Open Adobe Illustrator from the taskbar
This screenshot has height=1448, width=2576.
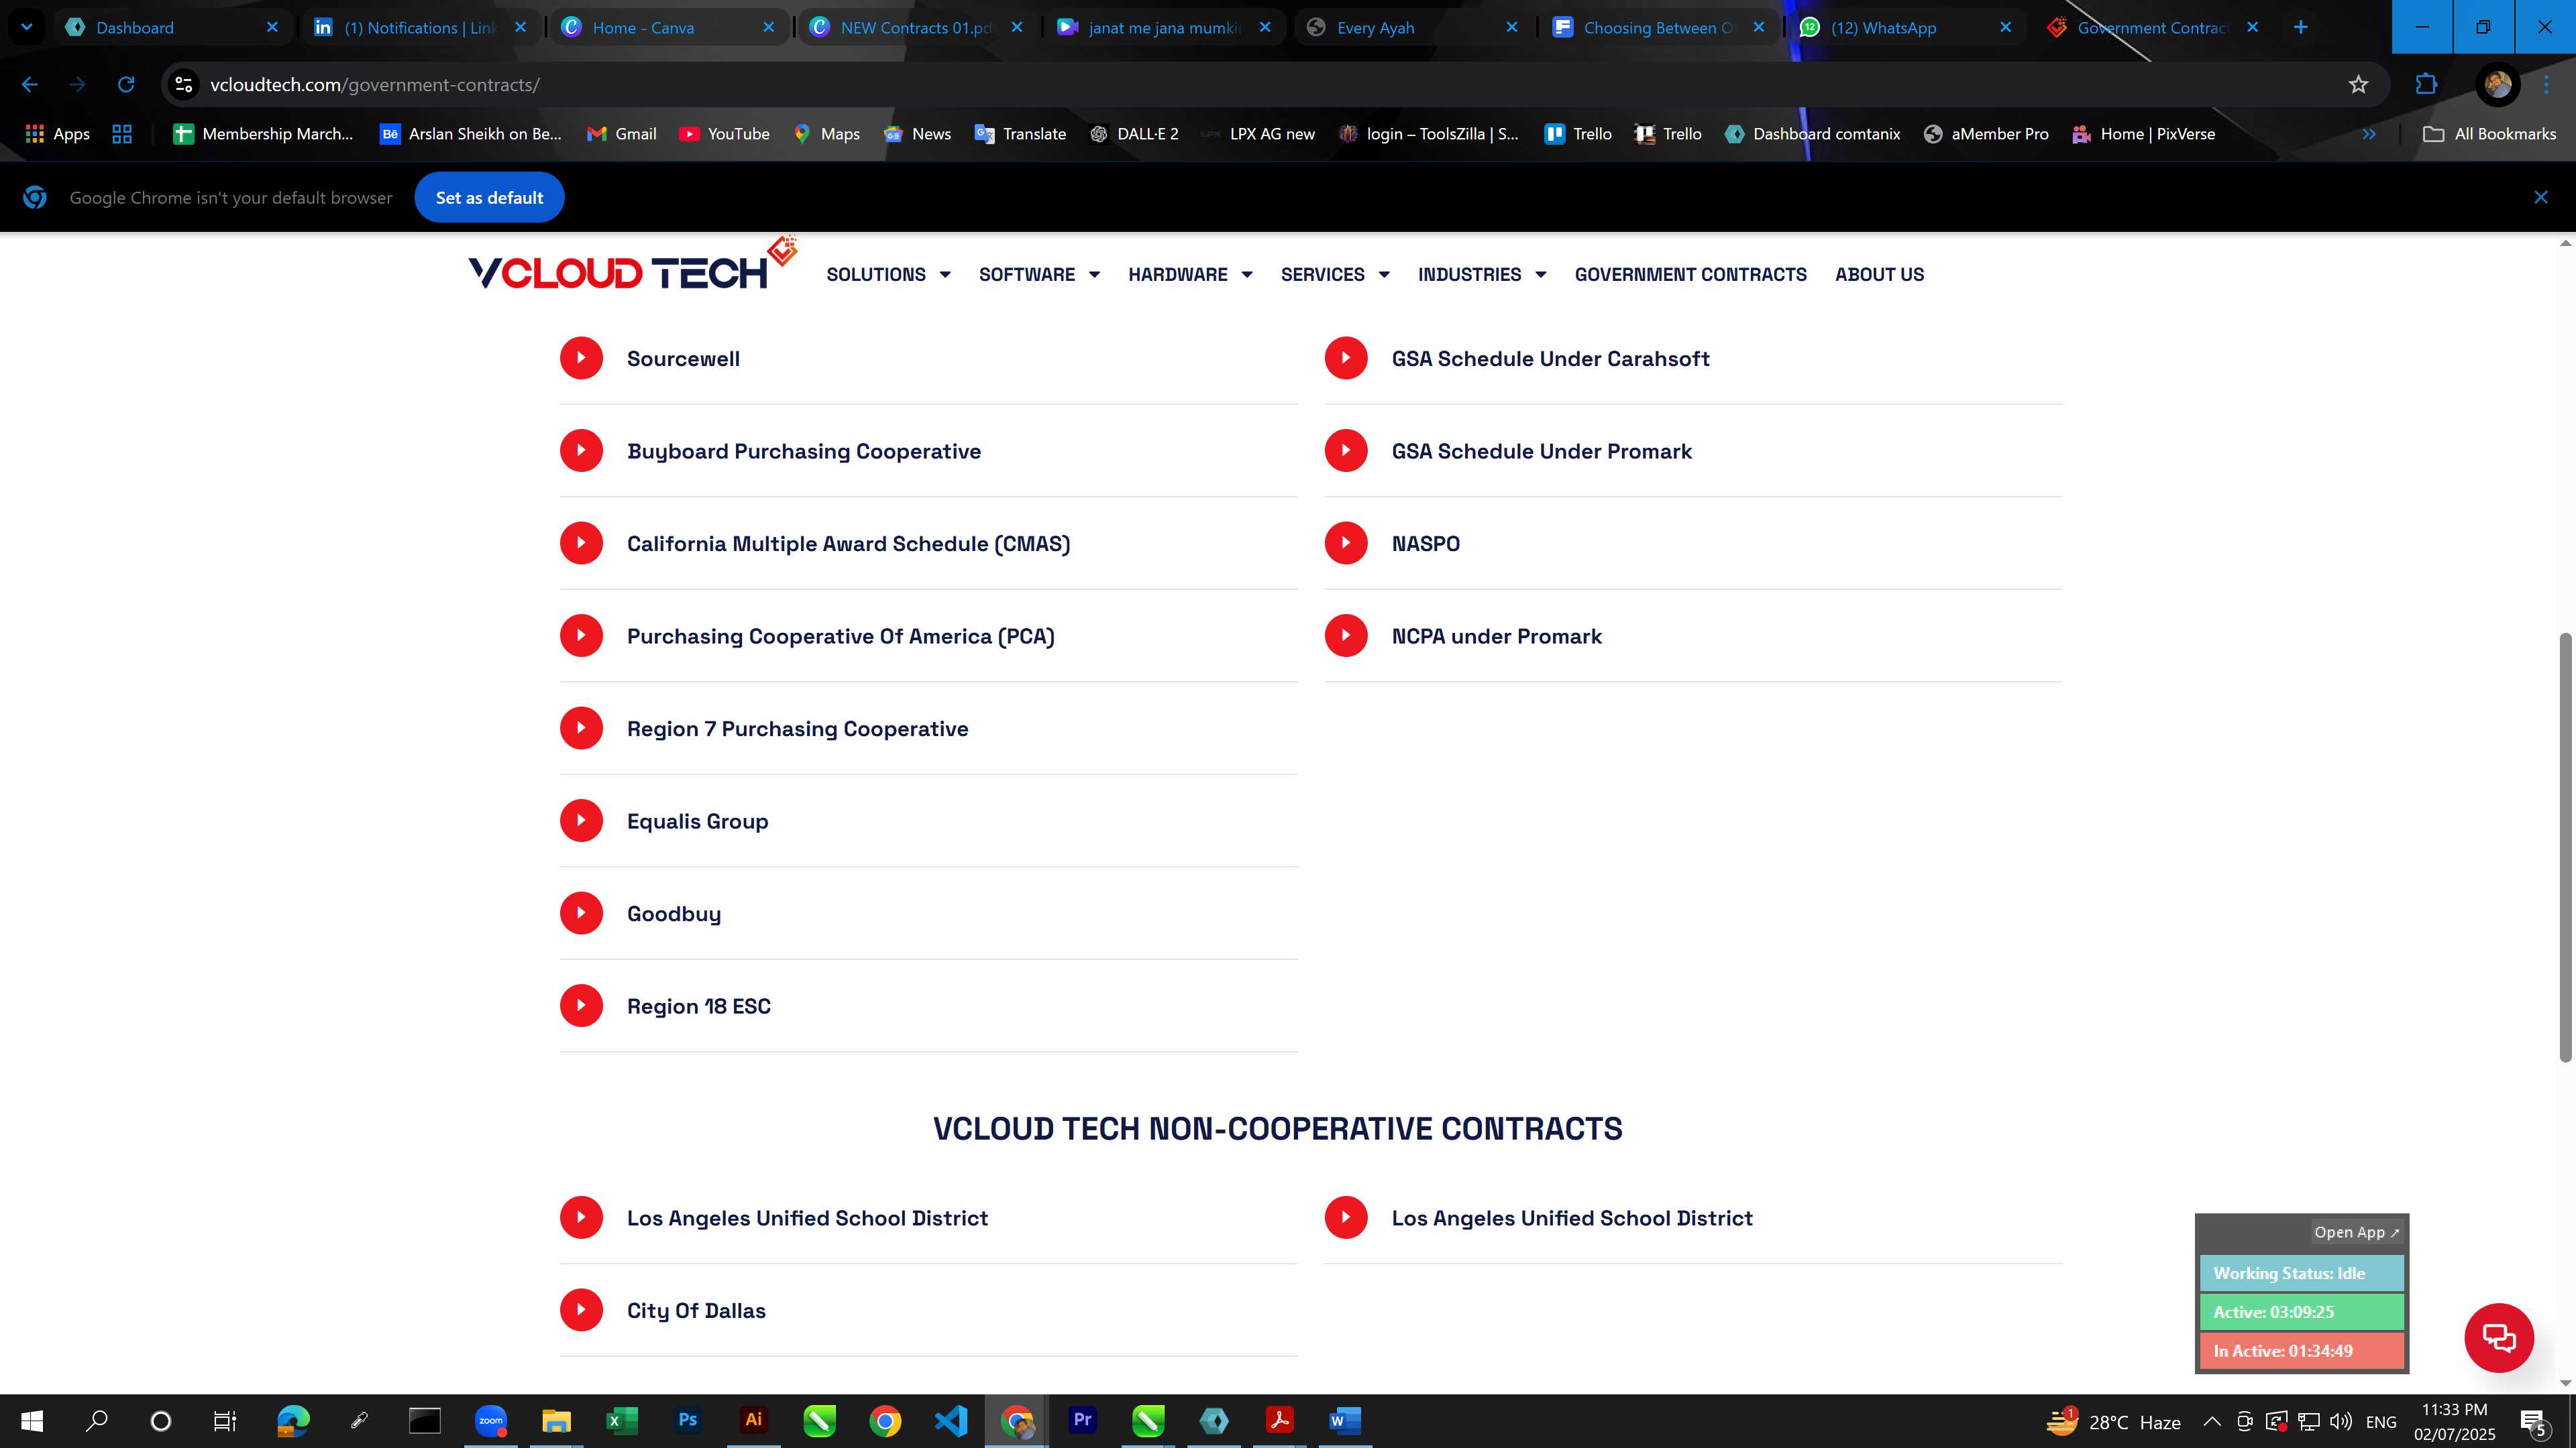pos(753,1420)
